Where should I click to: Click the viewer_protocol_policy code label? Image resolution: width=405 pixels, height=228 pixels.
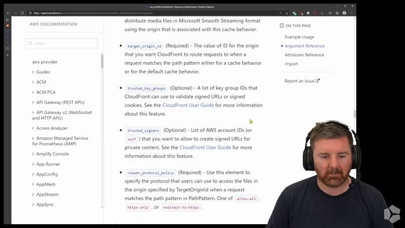click(x=151, y=173)
